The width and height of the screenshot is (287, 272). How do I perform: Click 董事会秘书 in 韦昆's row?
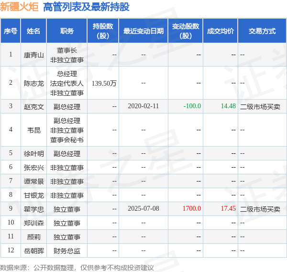[67, 140]
